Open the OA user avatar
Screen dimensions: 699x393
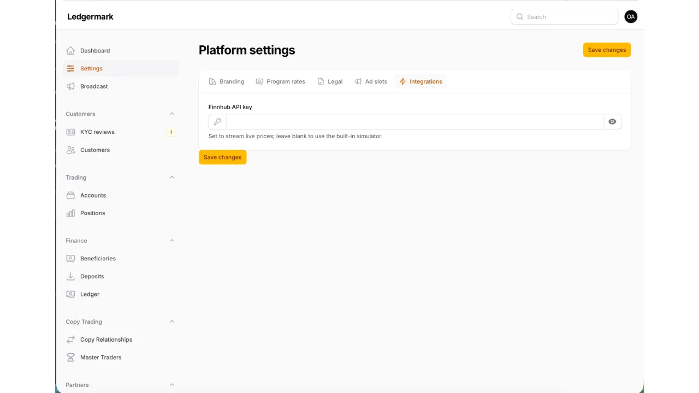(x=631, y=17)
